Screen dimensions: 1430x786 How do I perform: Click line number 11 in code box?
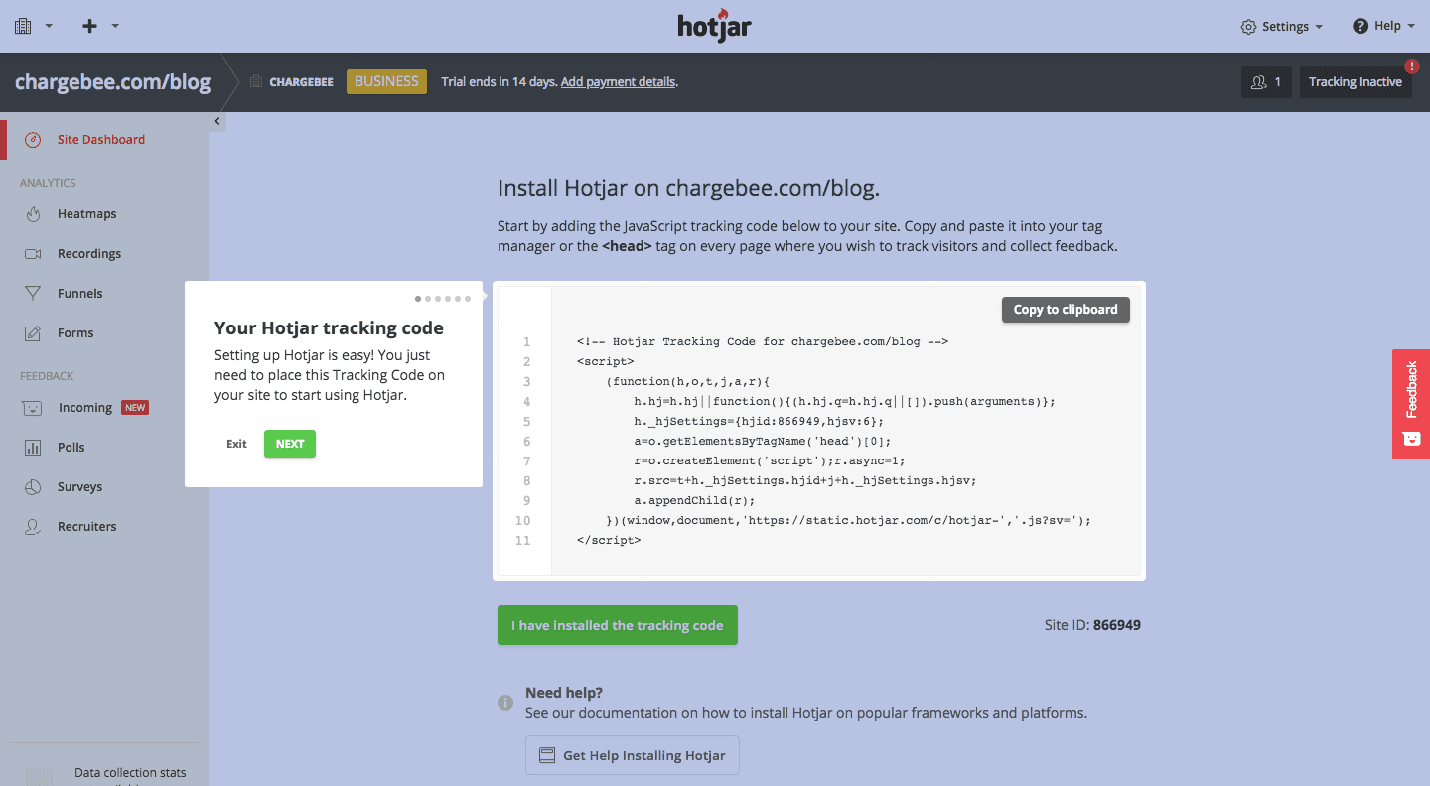pyautogui.click(x=523, y=541)
